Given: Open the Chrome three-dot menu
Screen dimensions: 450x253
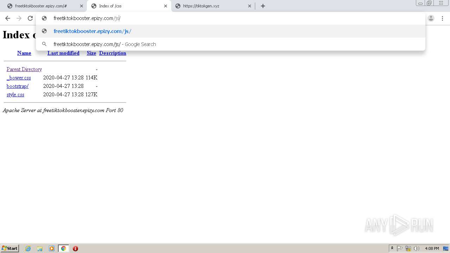Looking at the screenshot, I should coord(442,18).
